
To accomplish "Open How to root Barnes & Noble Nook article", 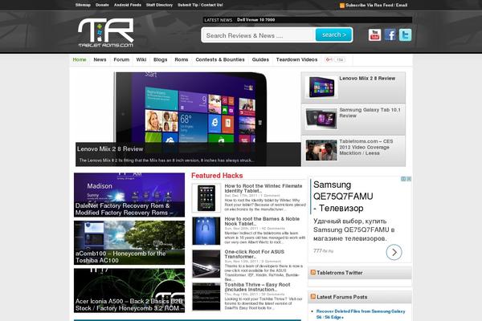I will (x=262, y=221).
